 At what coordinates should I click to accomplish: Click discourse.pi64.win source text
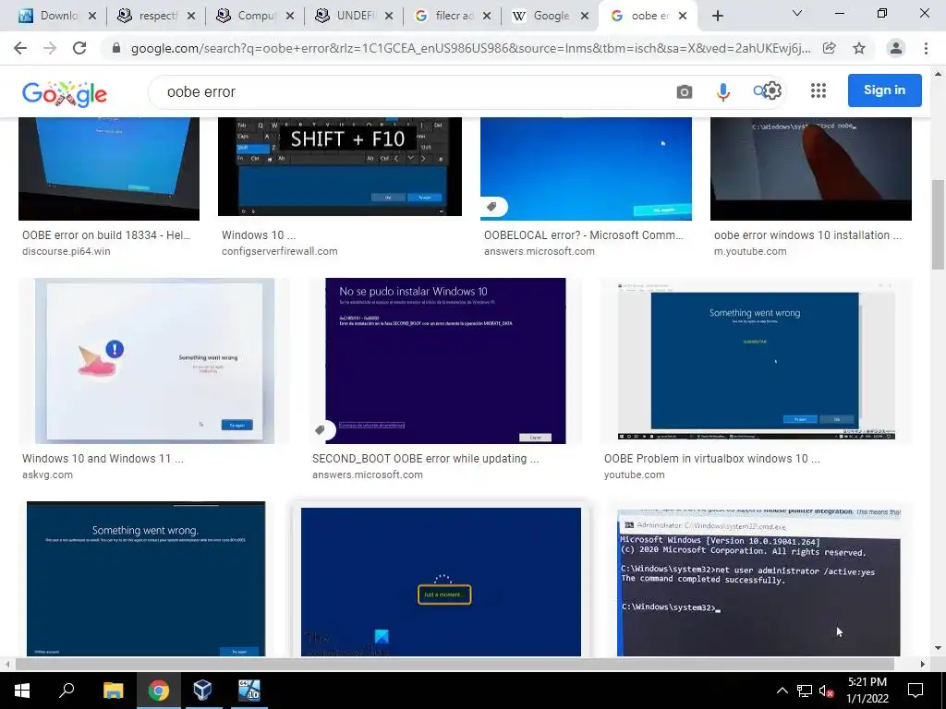(x=67, y=251)
